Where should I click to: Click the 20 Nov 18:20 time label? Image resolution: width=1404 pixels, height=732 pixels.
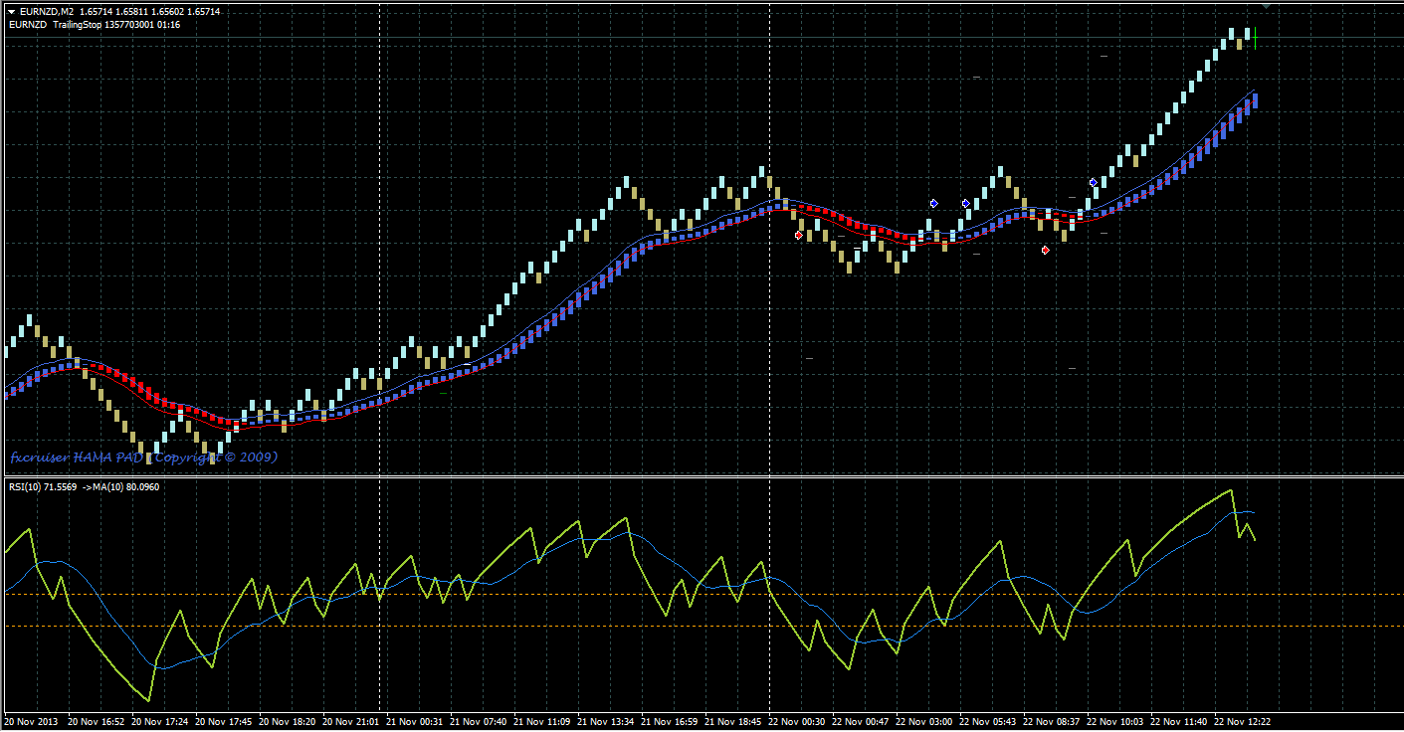point(288,721)
